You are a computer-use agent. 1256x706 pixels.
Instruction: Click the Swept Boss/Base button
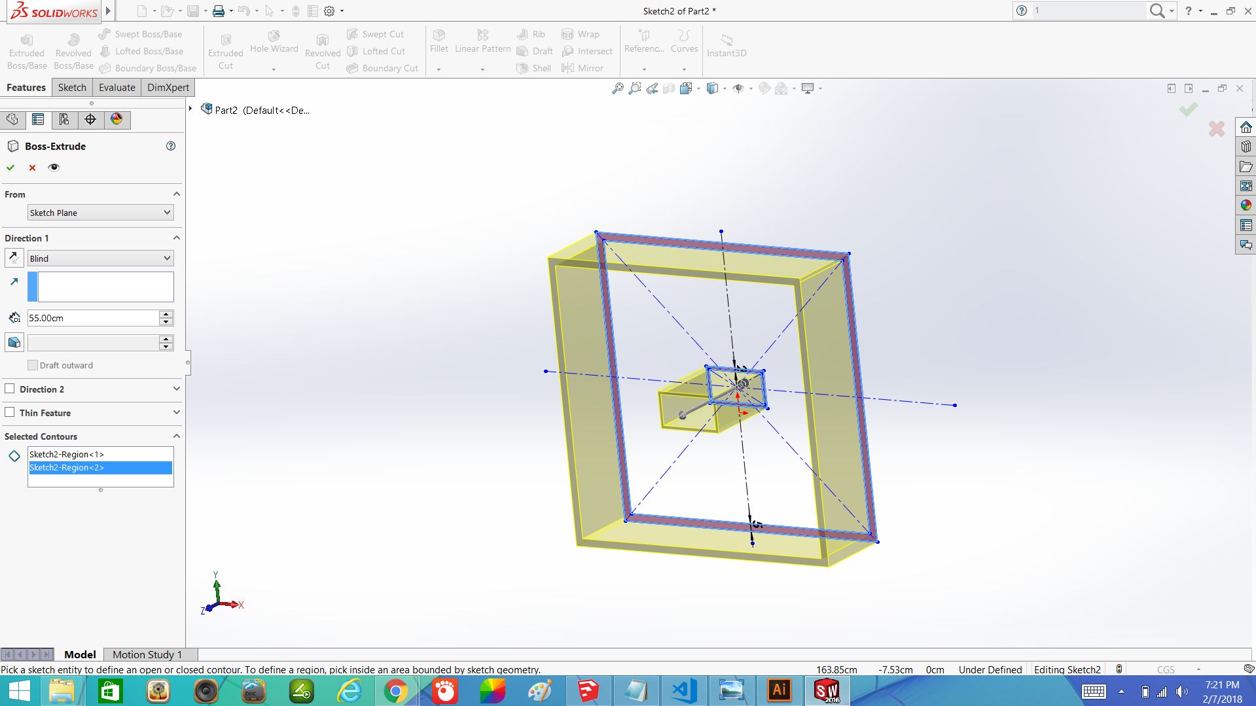(x=141, y=34)
